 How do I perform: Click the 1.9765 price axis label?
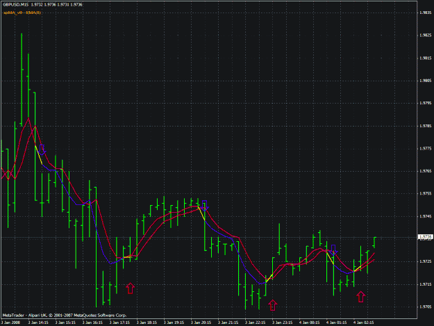[x=426, y=171]
